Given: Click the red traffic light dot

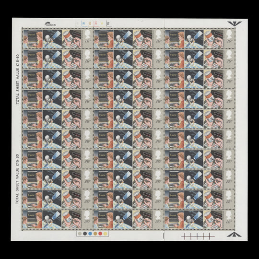Looking at the screenshot, I should point(100,234).
